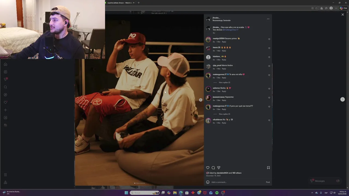349x196 pixels.
Task: Open File Explorer from the taskbar
Action: coord(175,193)
